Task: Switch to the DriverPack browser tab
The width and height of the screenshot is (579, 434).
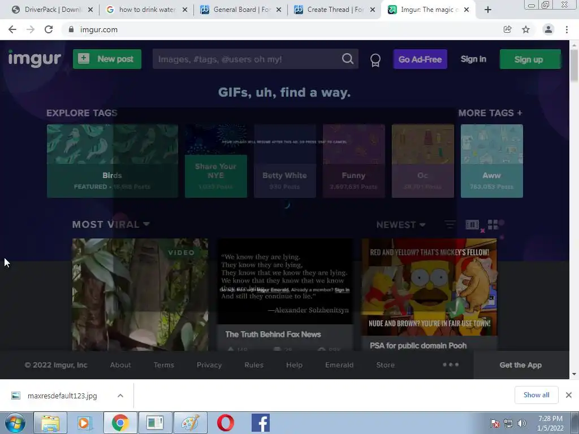Action: click(51, 10)
